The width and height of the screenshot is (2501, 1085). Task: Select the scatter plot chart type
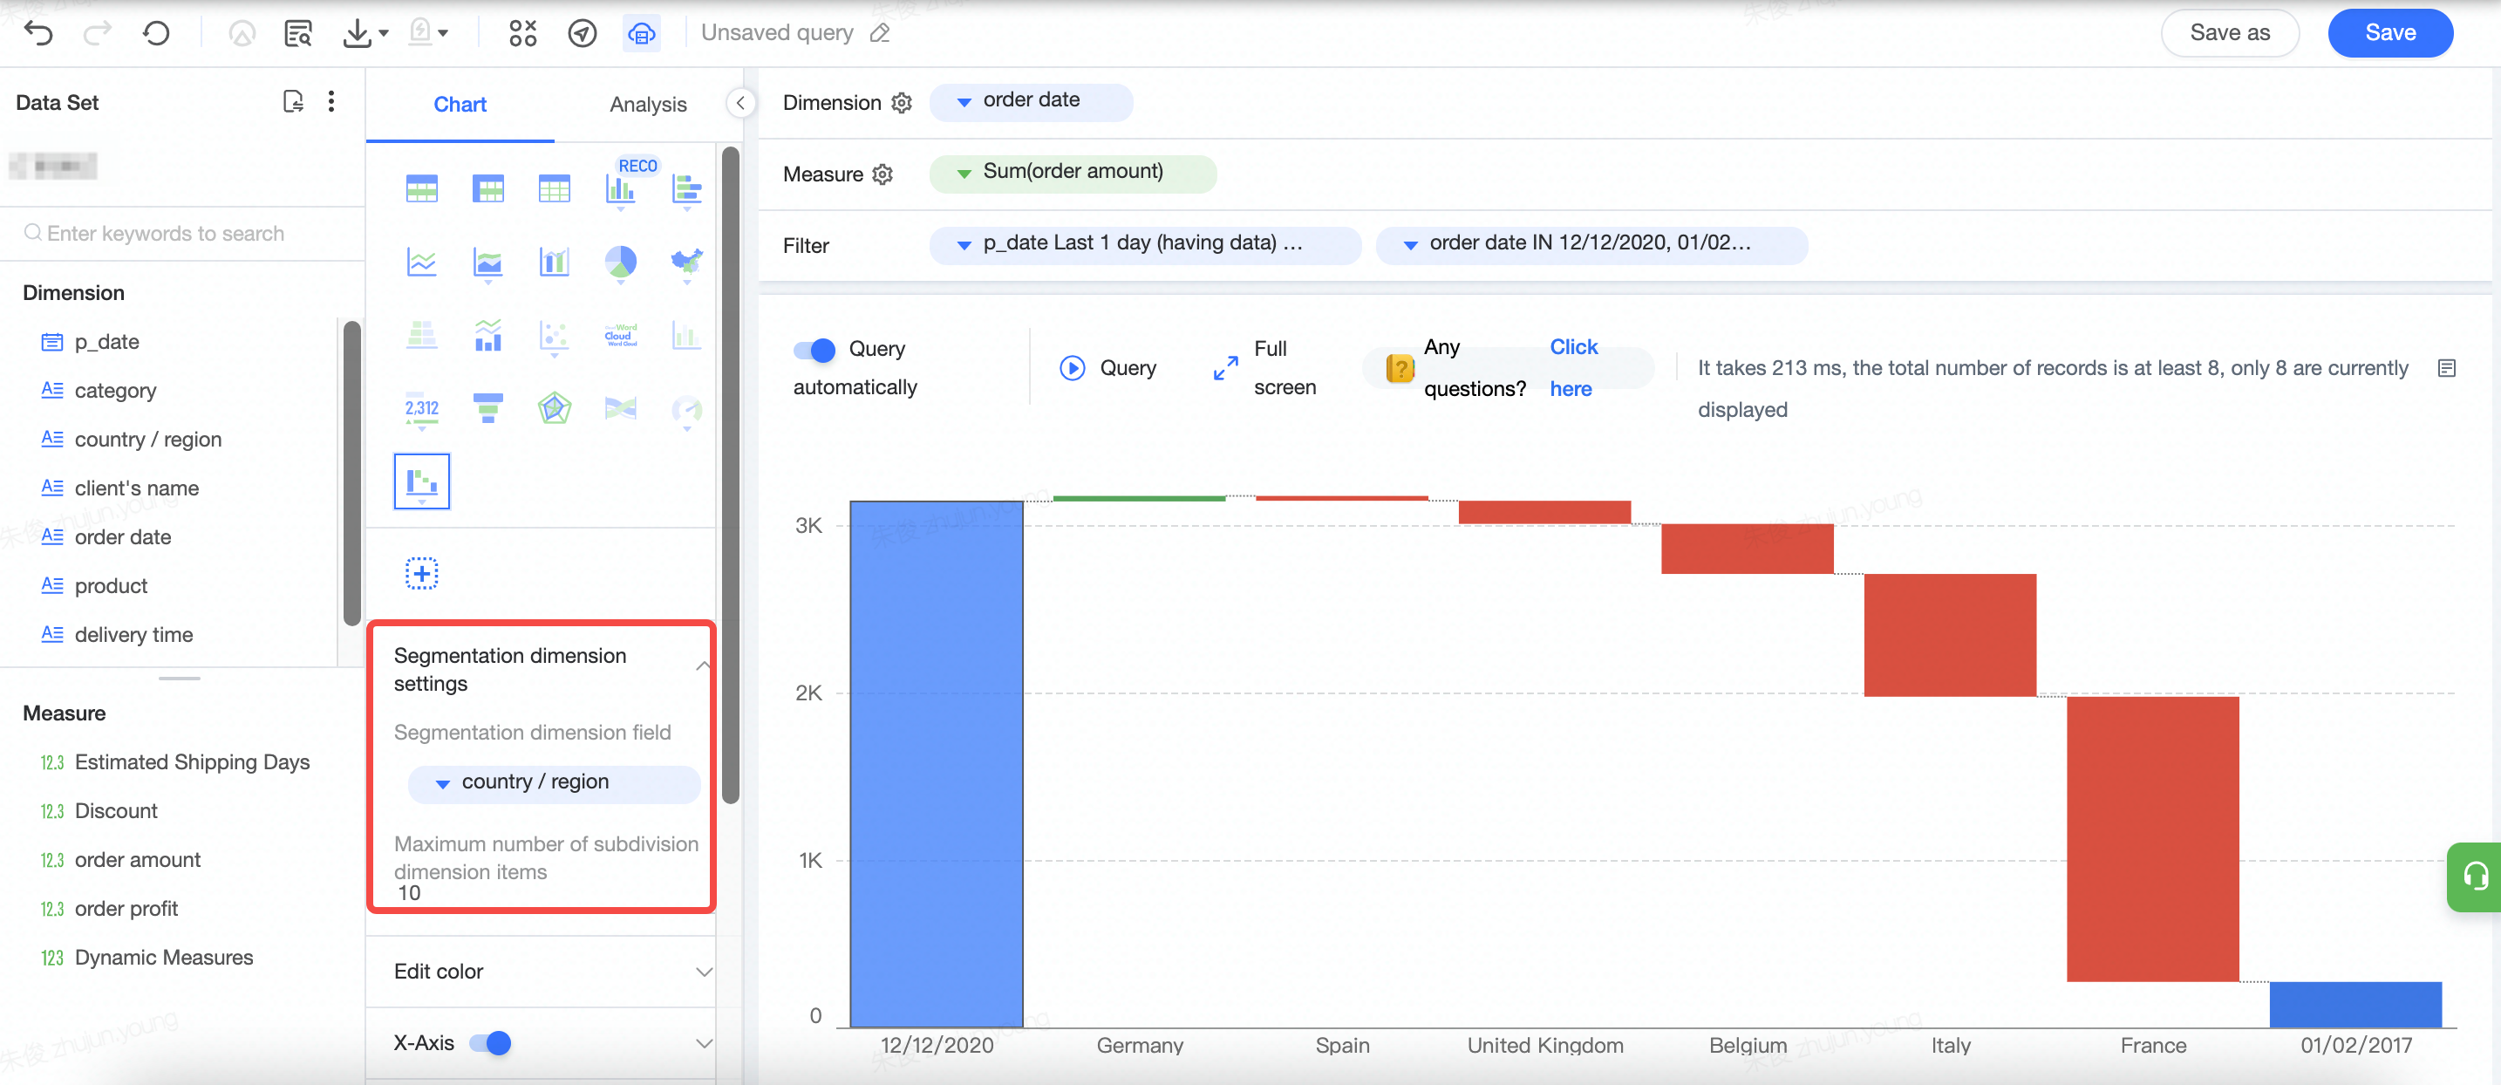554,336
